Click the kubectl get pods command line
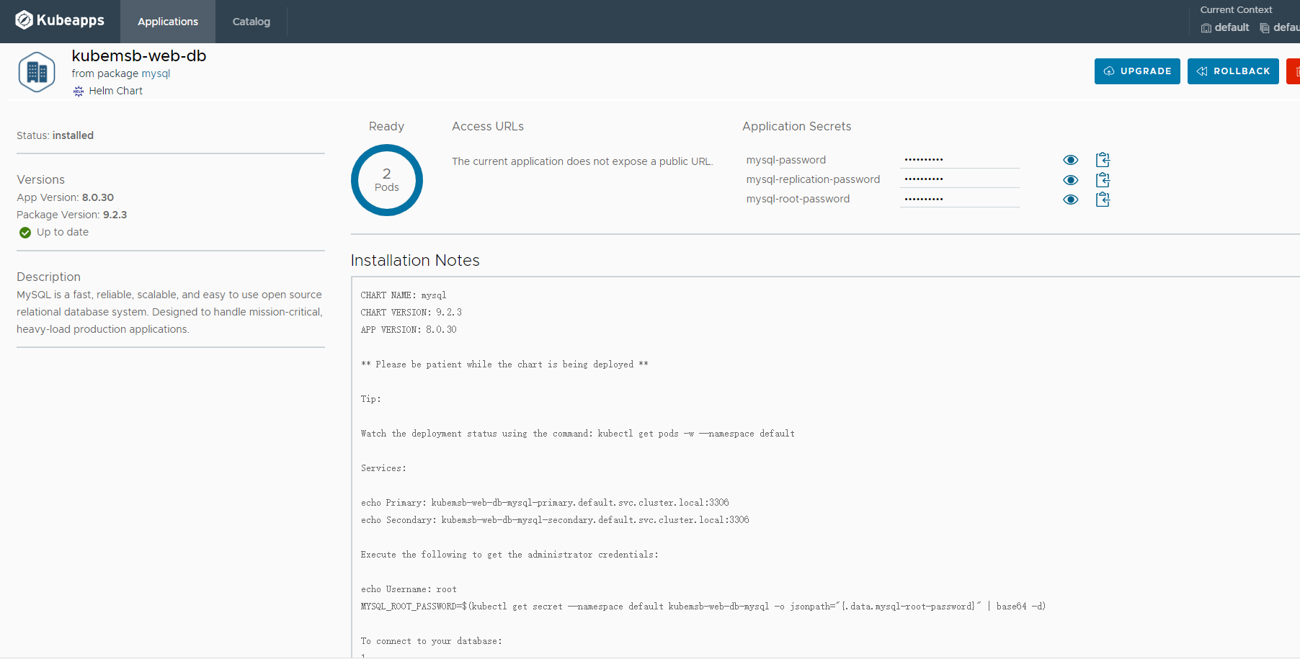 [x=578, y=434]
